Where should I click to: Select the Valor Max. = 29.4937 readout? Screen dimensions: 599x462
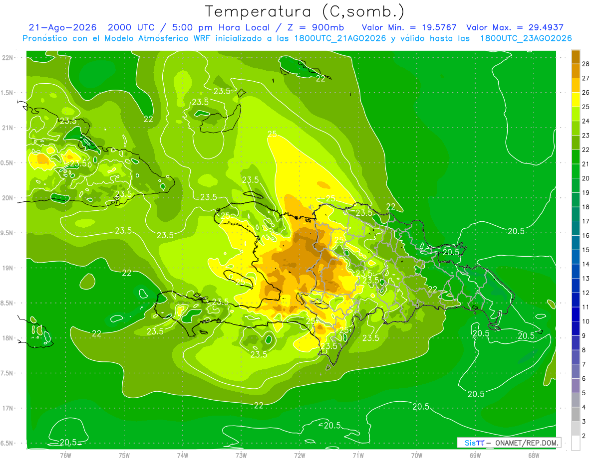515,27
